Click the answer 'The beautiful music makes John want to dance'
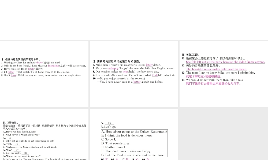Viewport: 268px width, 160px height. 216,69
